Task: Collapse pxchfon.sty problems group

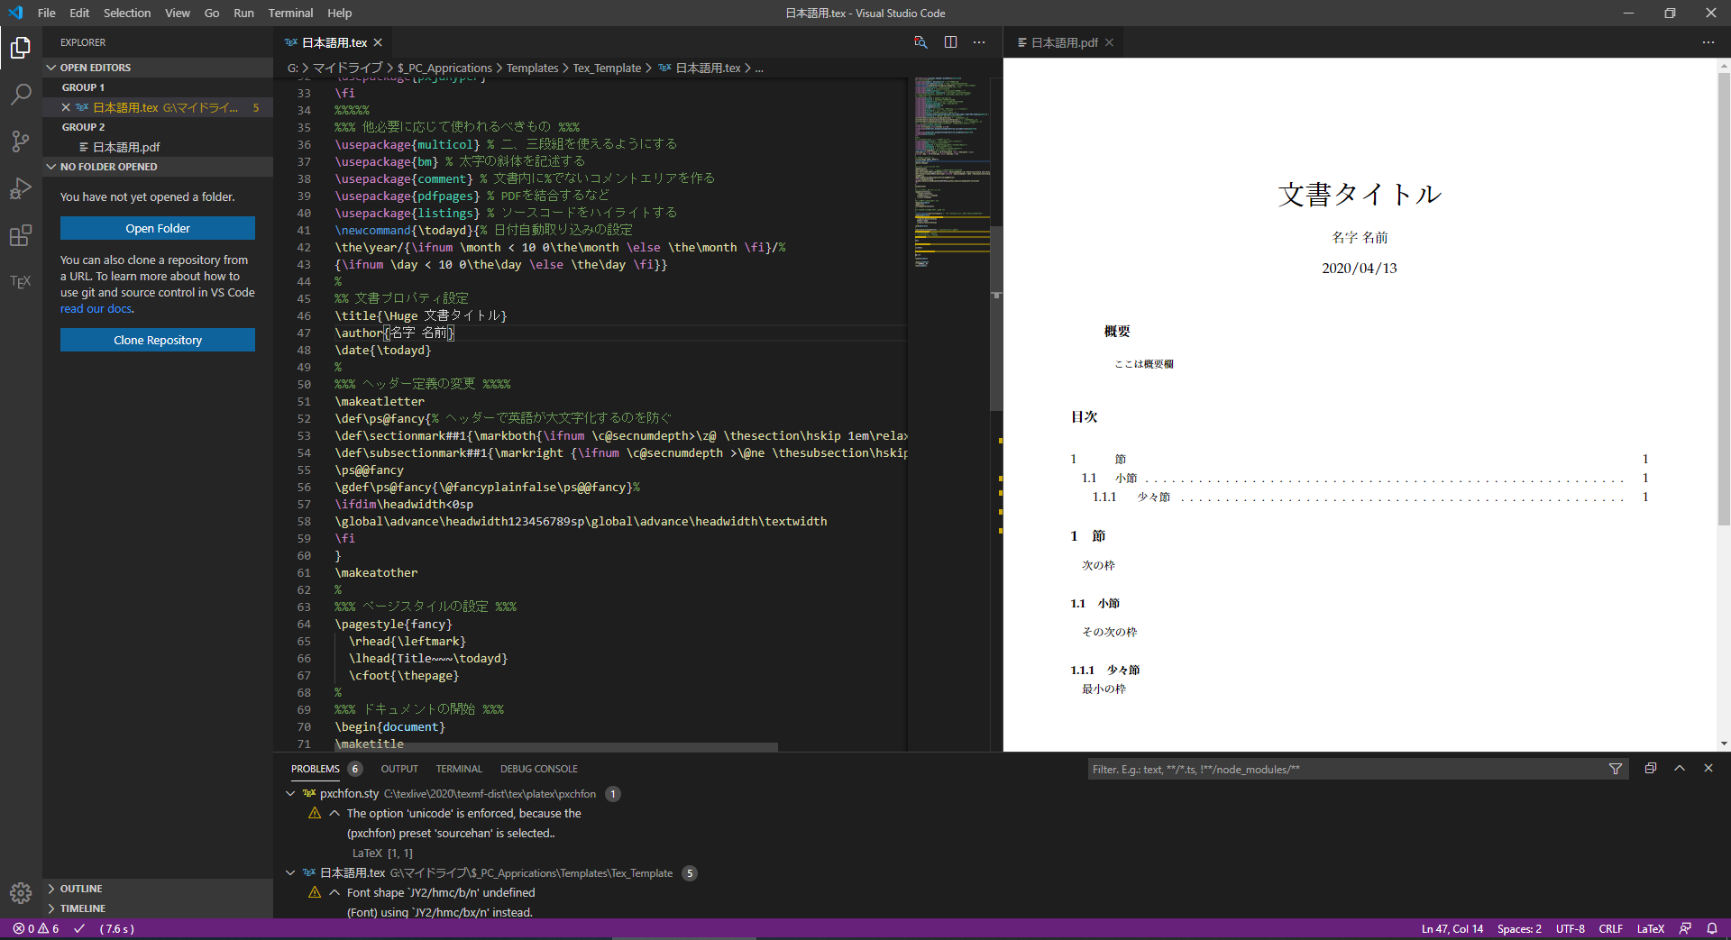Action: tap(290, 794)
